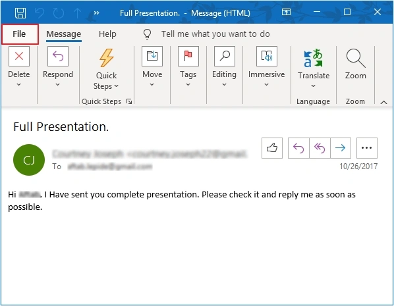This screenshot has width=394, height=306.
Task: Switch to the Message tab
Action: 63,34
